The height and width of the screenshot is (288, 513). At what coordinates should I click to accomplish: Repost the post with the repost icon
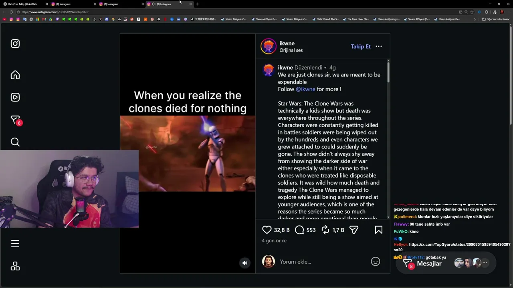click(325, 230)
